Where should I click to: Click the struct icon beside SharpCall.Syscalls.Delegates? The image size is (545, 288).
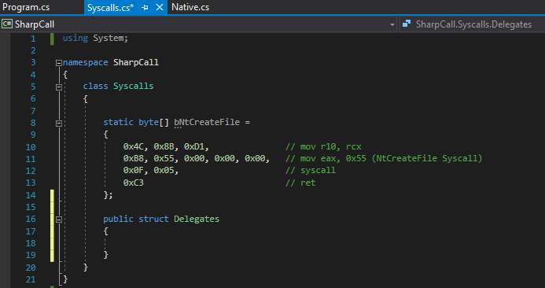pos(407,24)
